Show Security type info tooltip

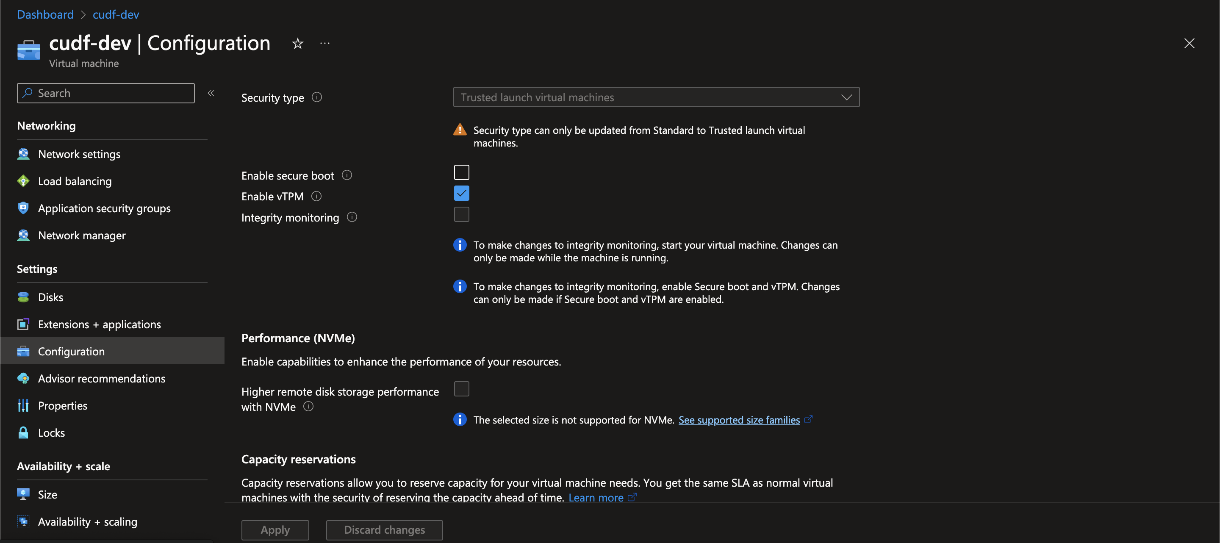[316, 97]
